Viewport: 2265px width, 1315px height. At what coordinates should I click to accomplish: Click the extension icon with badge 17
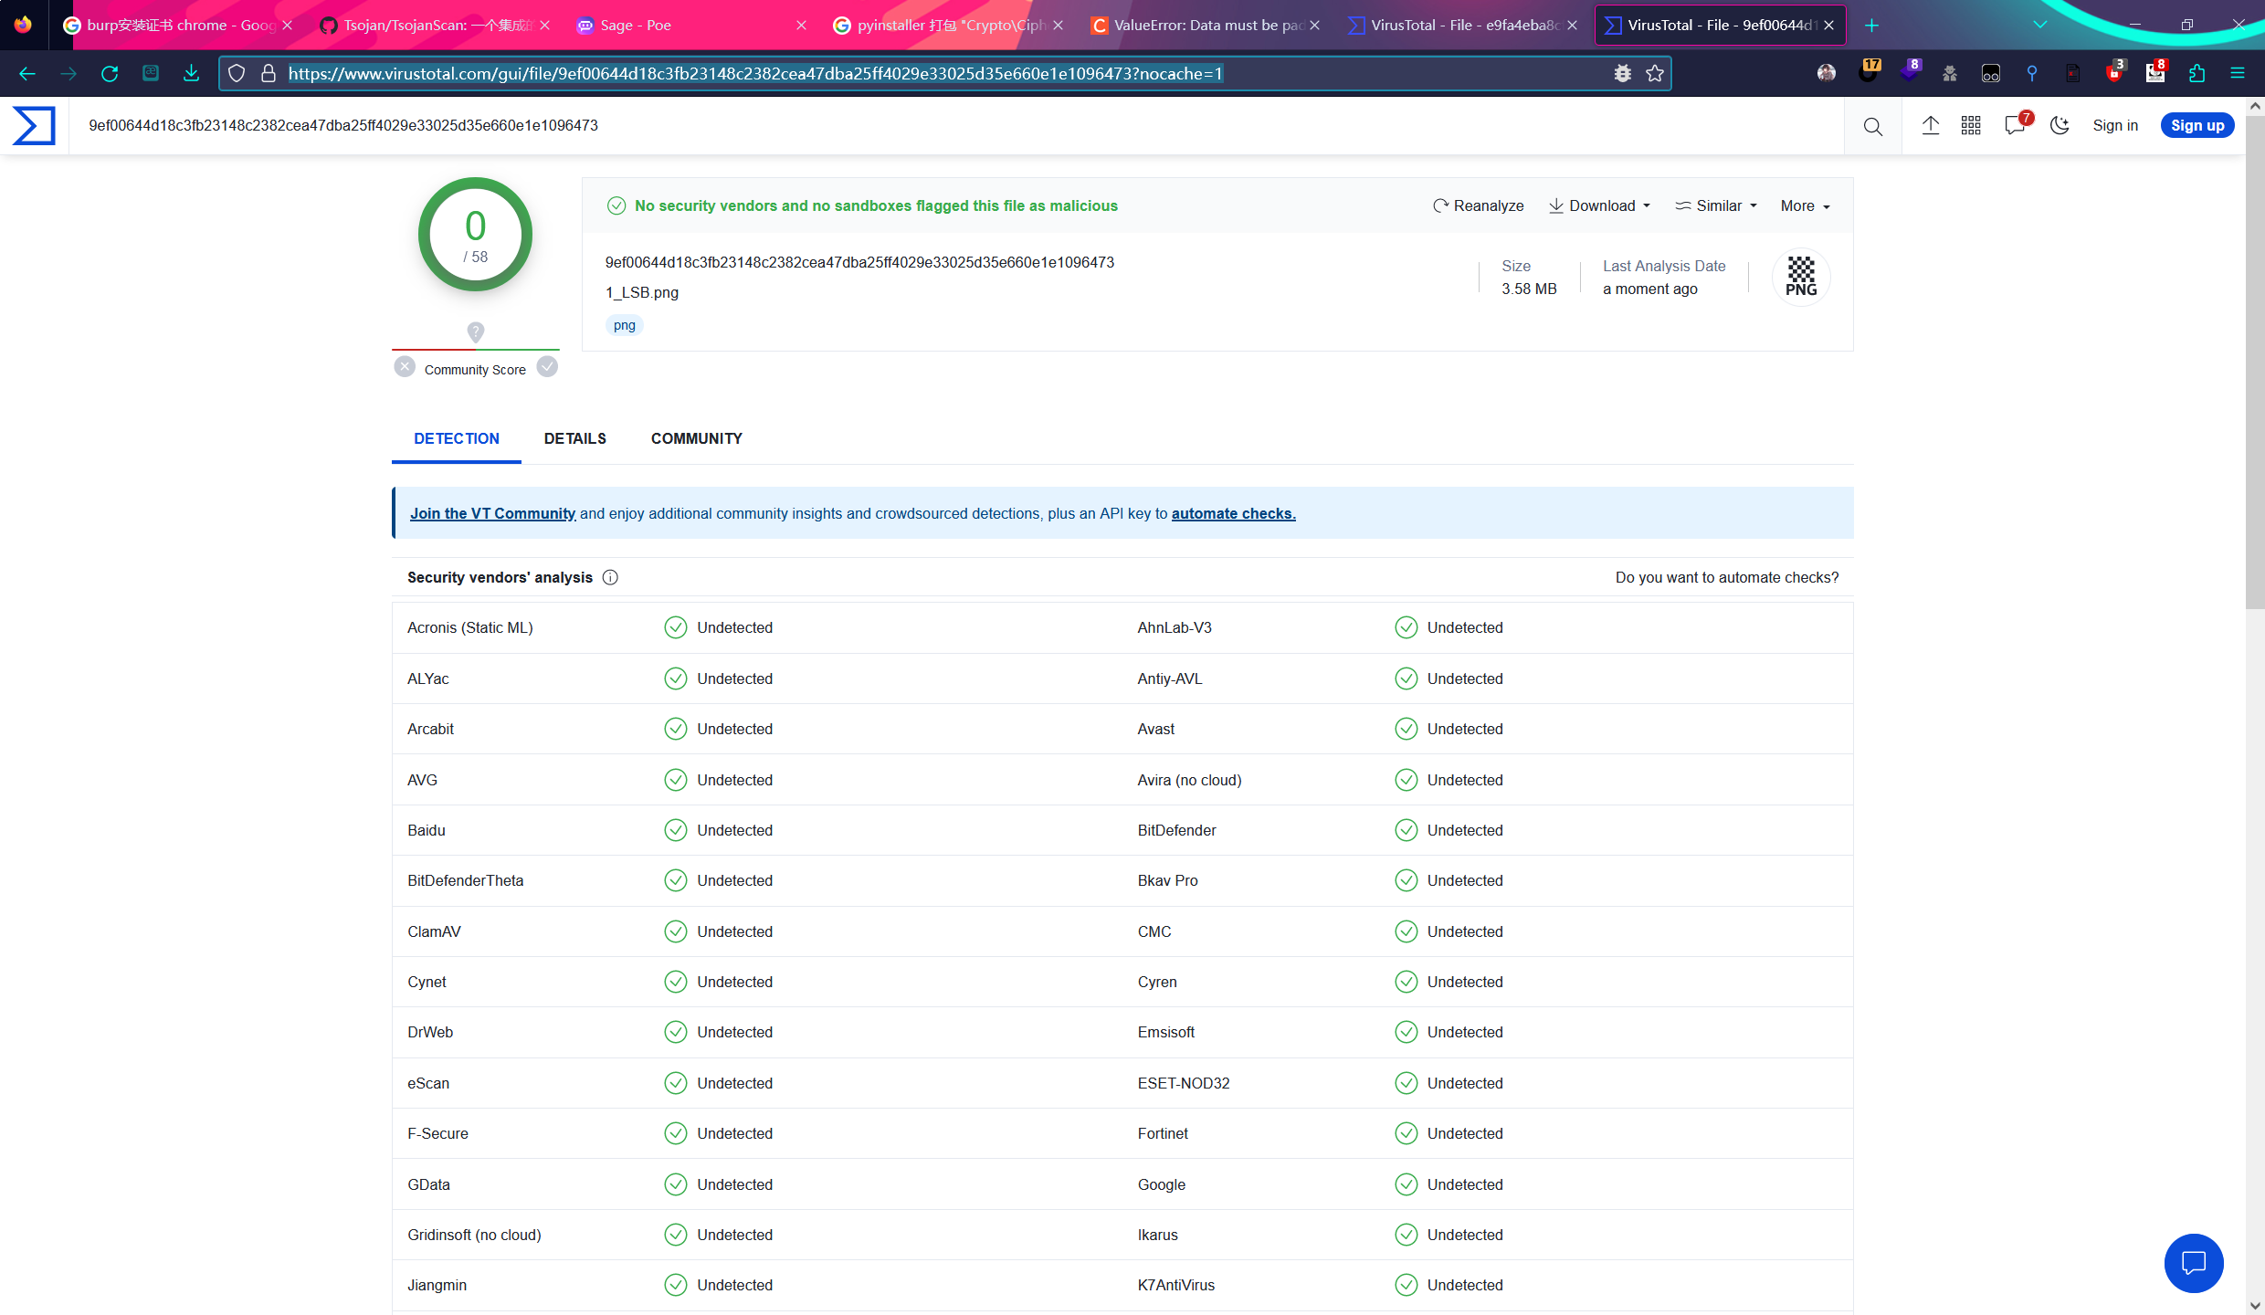pyautogui.click(x=1868, y=72)
